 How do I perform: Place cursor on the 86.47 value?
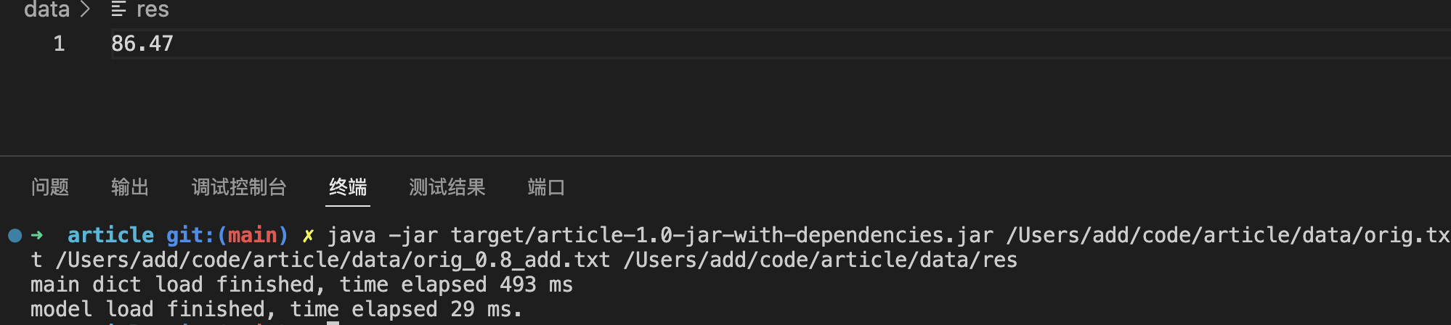coord(142,44)
